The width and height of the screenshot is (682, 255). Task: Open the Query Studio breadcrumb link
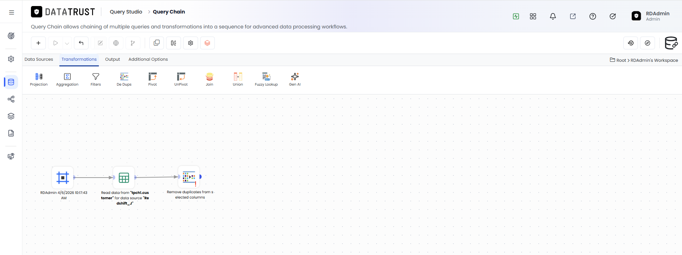coord(126,12)
